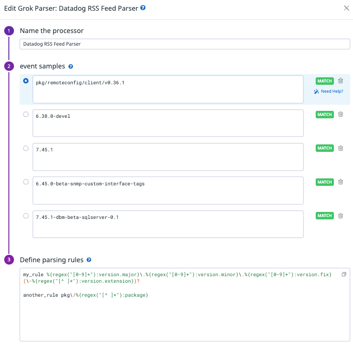Delete the 7.45.1-dbm-beta-sqlserver sample
This screenshot has height=347, width=353.
(x=340, y=216)
